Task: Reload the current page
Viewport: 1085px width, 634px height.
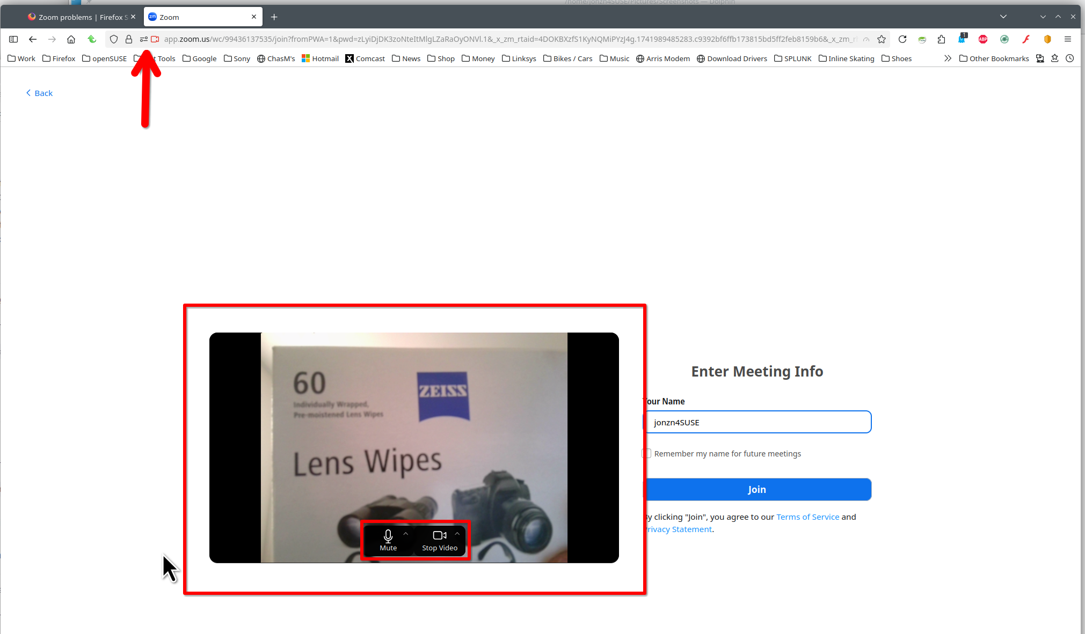Action: click(x=902, y=39)
